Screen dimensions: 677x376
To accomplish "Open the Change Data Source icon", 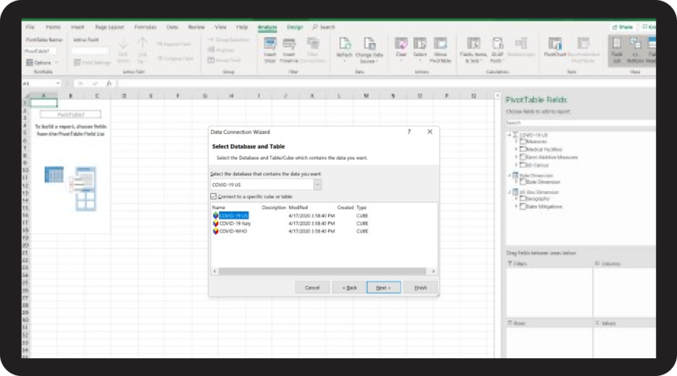I will pos(369,44).
